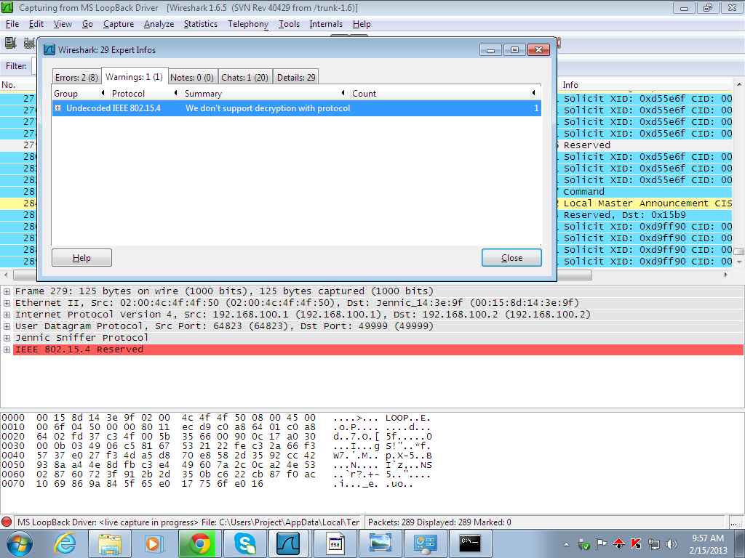Open Skype from the taskbar
The width and height of the screenshot is (745, 558).
[x=244, y=543]
